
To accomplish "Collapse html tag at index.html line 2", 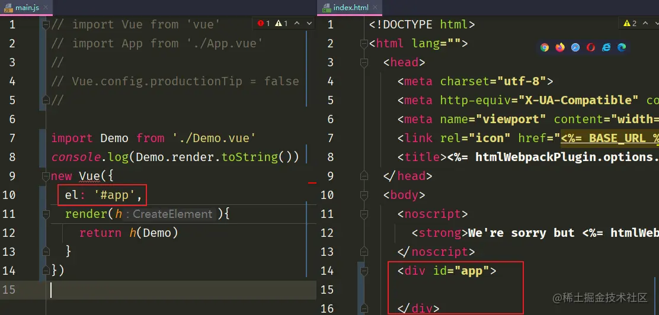I will 364,43.
